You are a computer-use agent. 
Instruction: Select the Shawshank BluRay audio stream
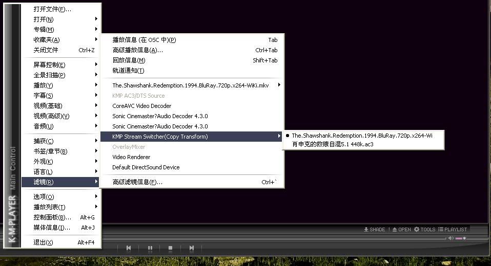362,136
